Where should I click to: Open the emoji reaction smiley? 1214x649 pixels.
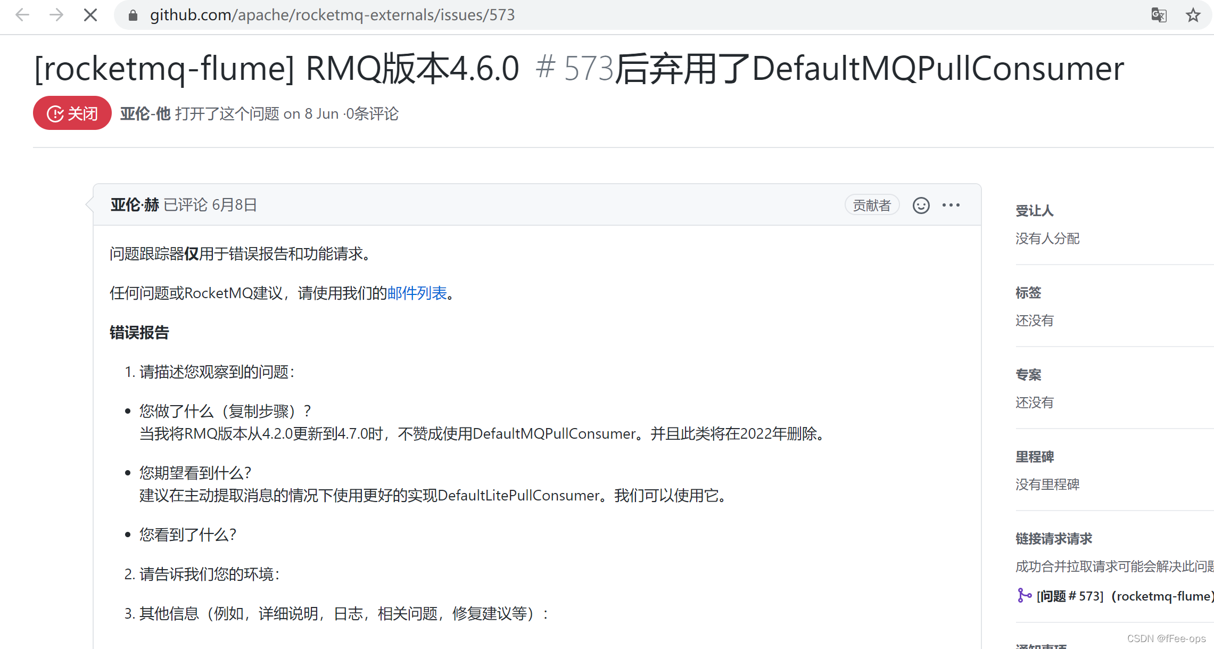coord(921,206)
